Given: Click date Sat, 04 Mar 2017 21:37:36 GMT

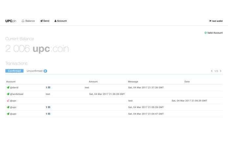Looking at the screenshot, I should [x=146, y=88].
